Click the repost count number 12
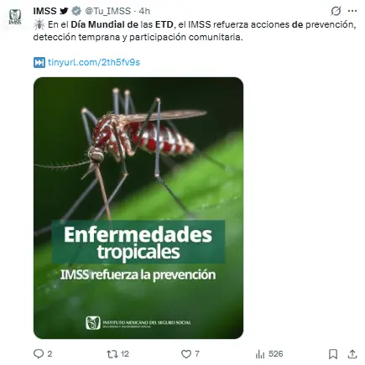Image resolution: width=365 pixels, height=365 pixels. click(x=125, y=354)
